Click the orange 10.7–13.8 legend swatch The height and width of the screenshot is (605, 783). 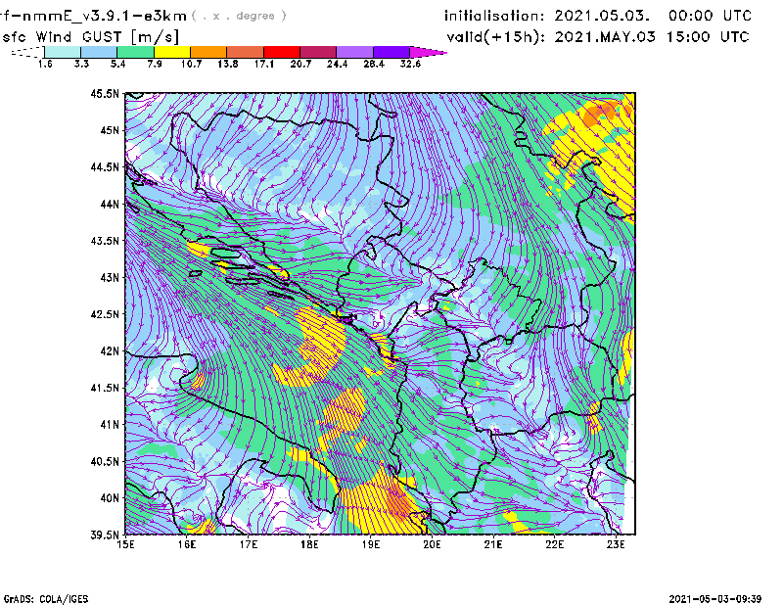208,52
